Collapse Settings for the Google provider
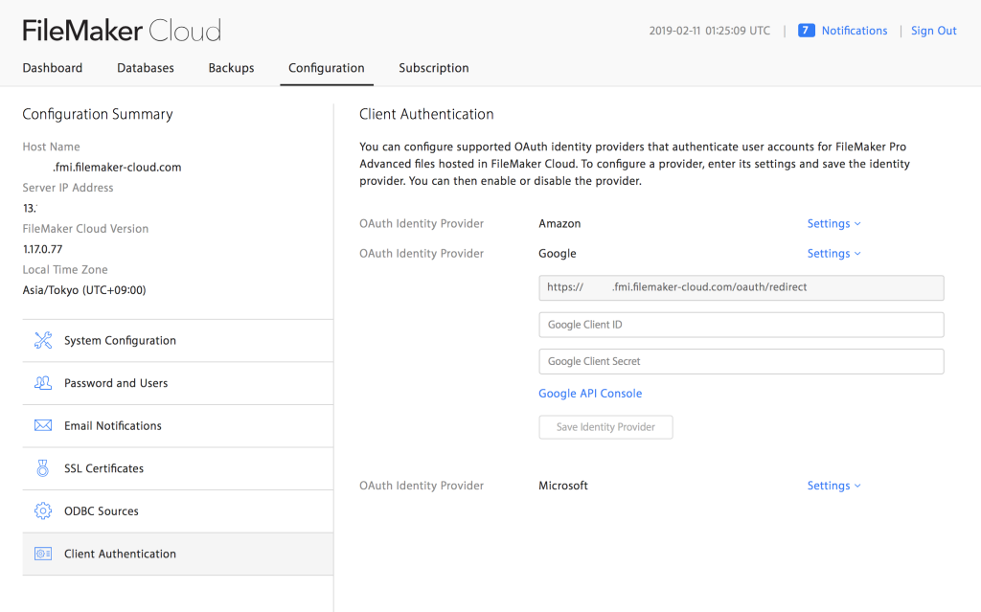Viewport: 981px width, 612px height. pyautogui.click(x=833, y=254)
